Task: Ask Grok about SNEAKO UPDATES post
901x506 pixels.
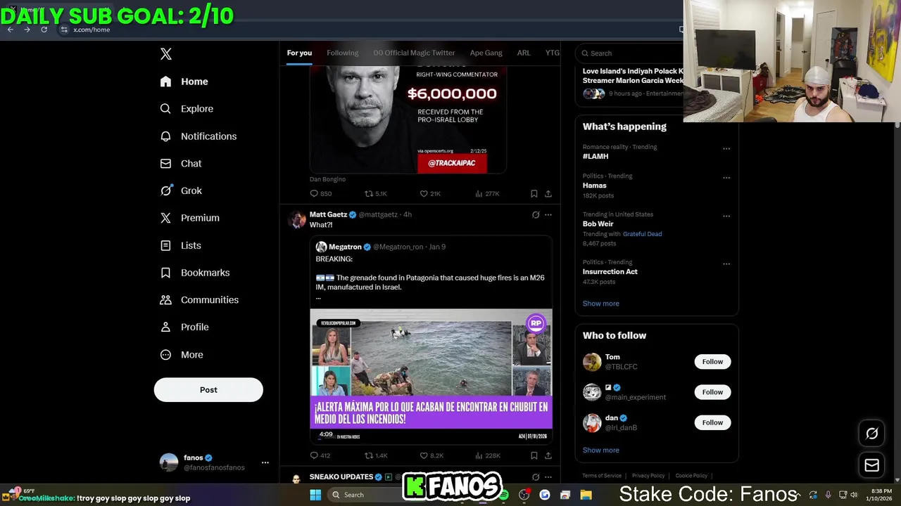Action: pyautogui.click(x=536, y=477)
